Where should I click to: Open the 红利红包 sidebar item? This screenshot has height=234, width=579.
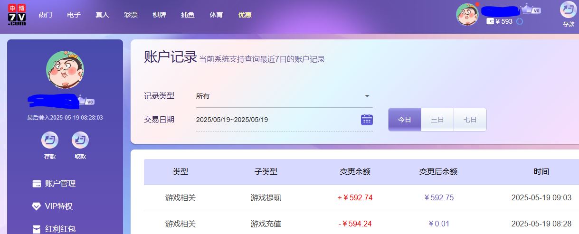(x=60, y=229)
